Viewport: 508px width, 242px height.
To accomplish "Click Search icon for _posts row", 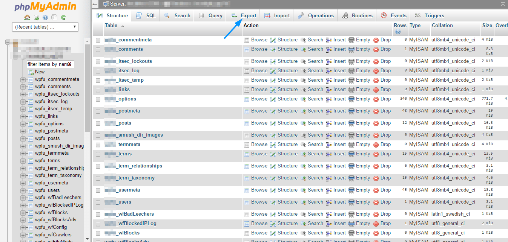I will coord(303,123).
